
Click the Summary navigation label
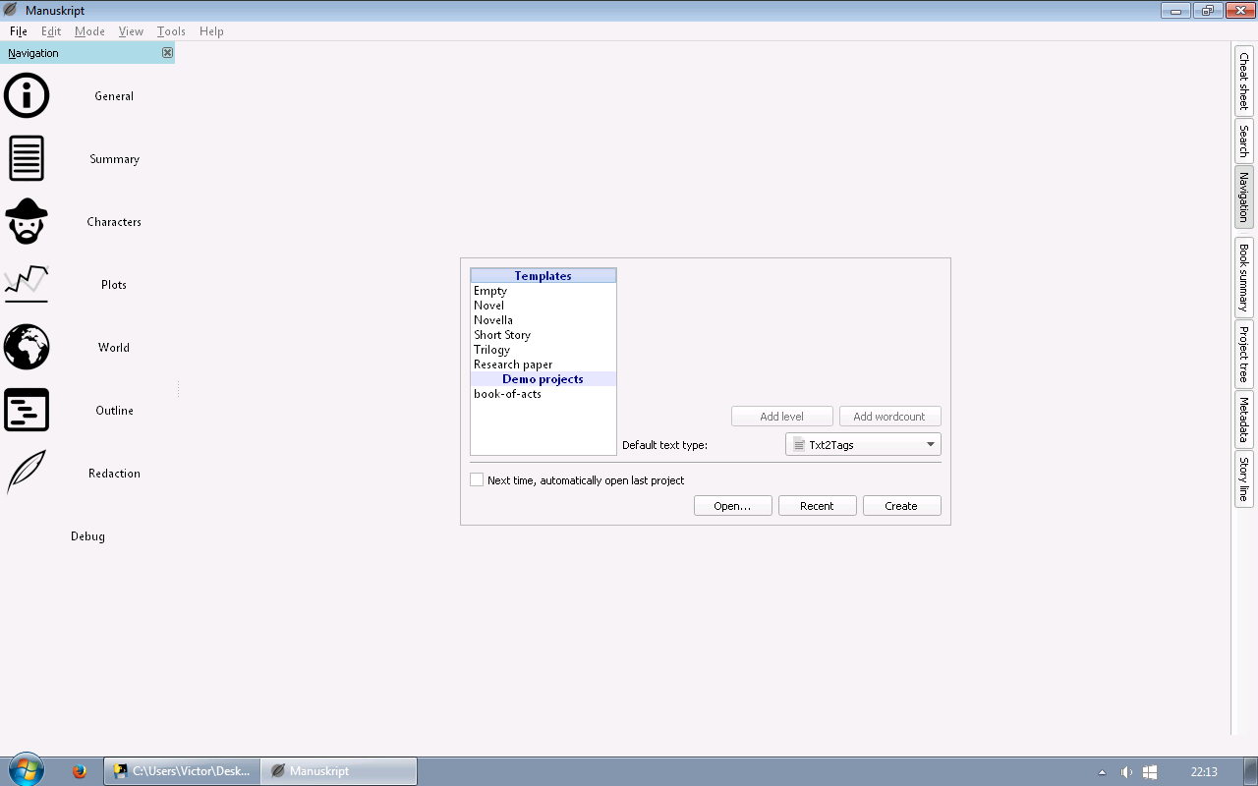click(x=114, y=159)
